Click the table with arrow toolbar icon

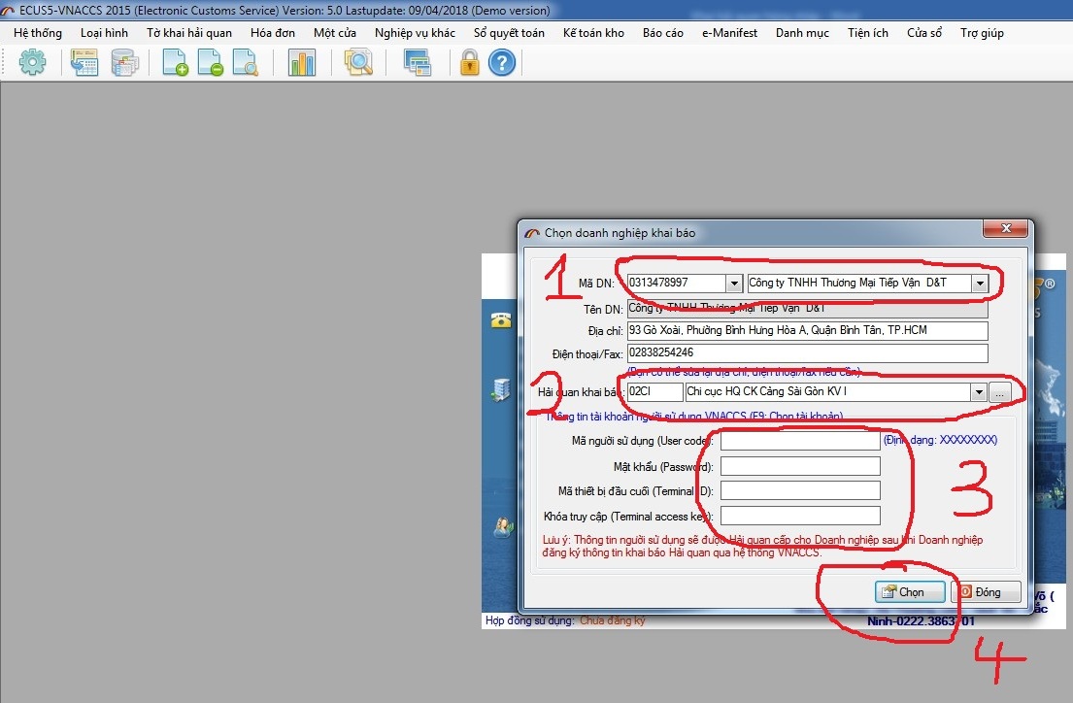pos(84,64)
